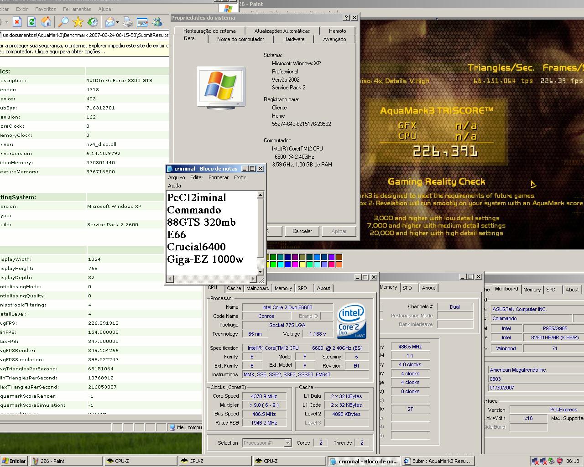Click the Refresh icon in Internet Explorer
Image resolution: width=584 pixels, height=467 pixels.
click(x=31, y=21)
